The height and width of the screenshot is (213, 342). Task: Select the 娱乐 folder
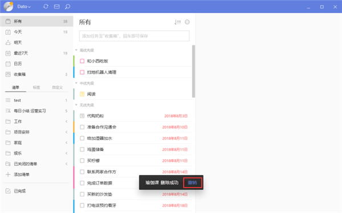pos(36,153)
